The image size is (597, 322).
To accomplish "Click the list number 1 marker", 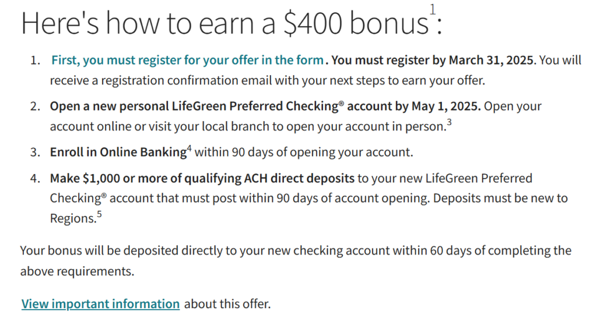I will (x=35, y=60).
